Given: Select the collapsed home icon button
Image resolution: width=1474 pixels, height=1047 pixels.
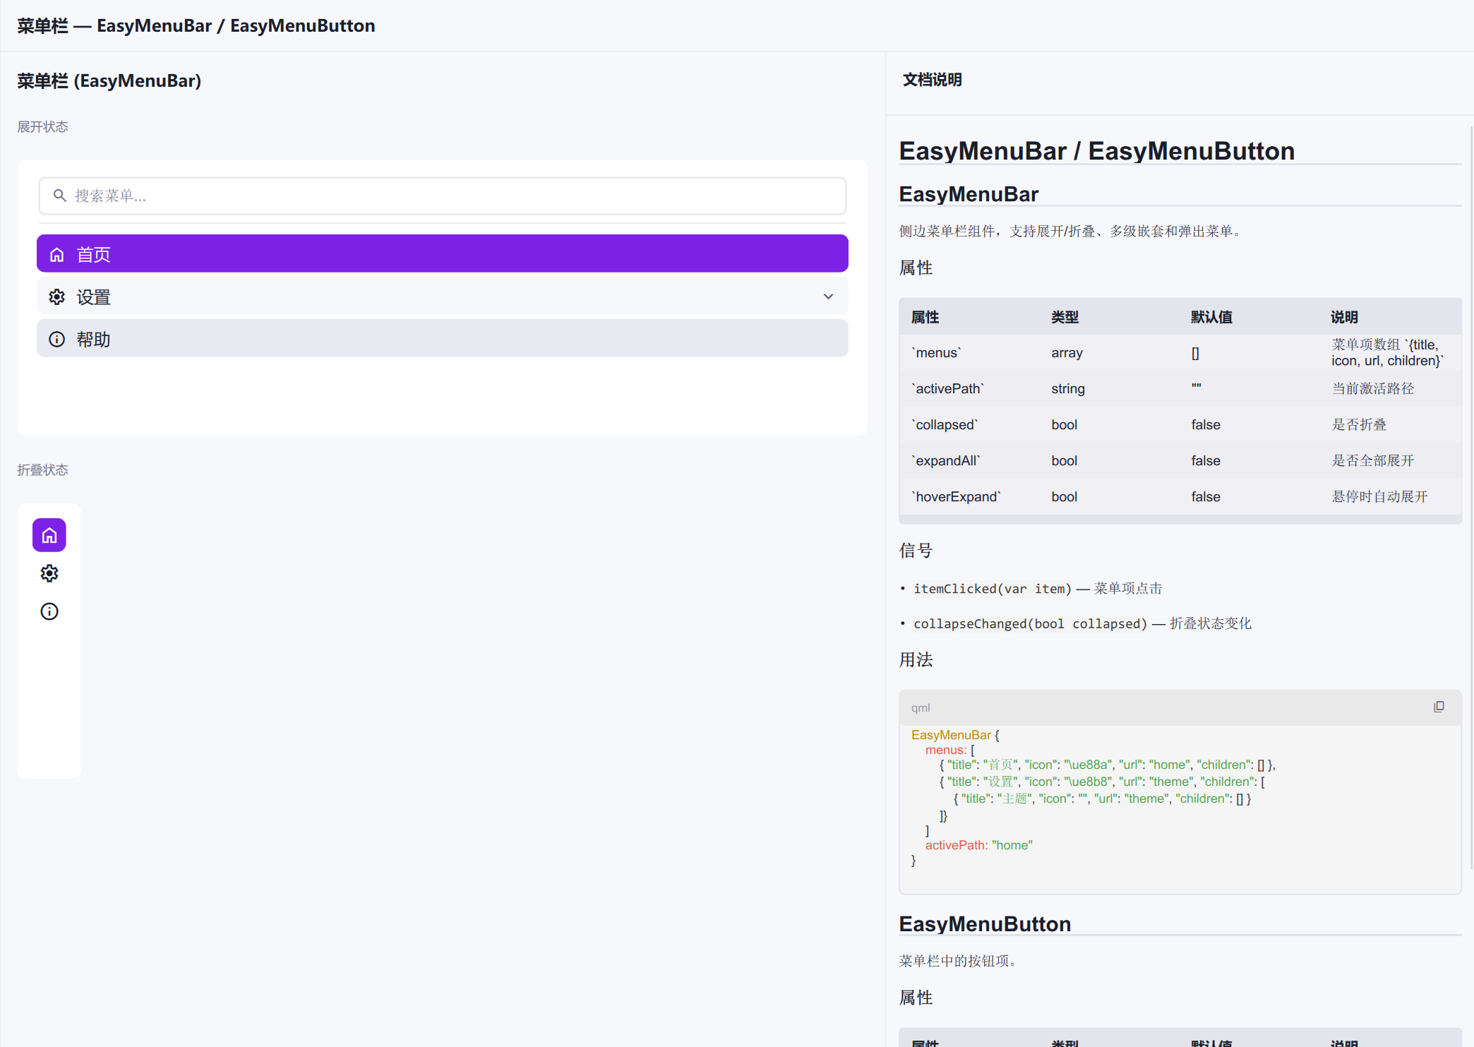Looking at the screenshot, I should tap(49, 535).
